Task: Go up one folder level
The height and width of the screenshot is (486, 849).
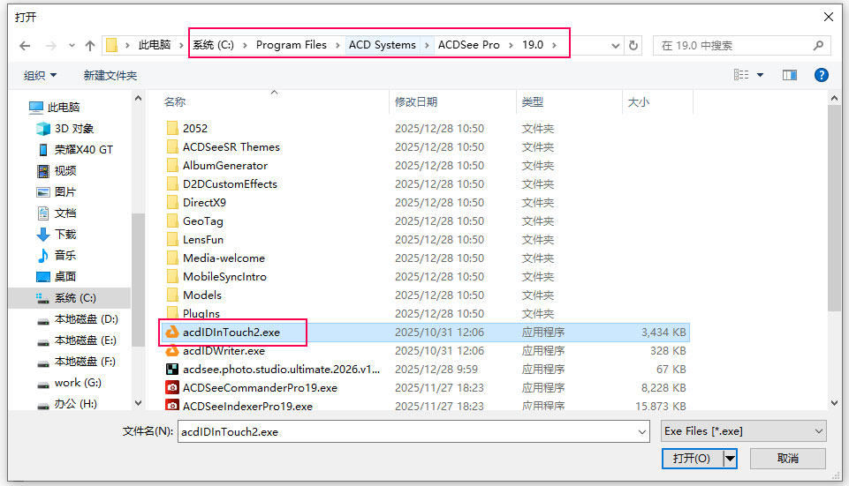Action: [90, 46]
